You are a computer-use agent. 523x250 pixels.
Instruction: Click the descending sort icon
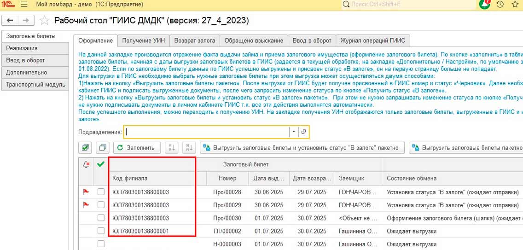(190, 147)
